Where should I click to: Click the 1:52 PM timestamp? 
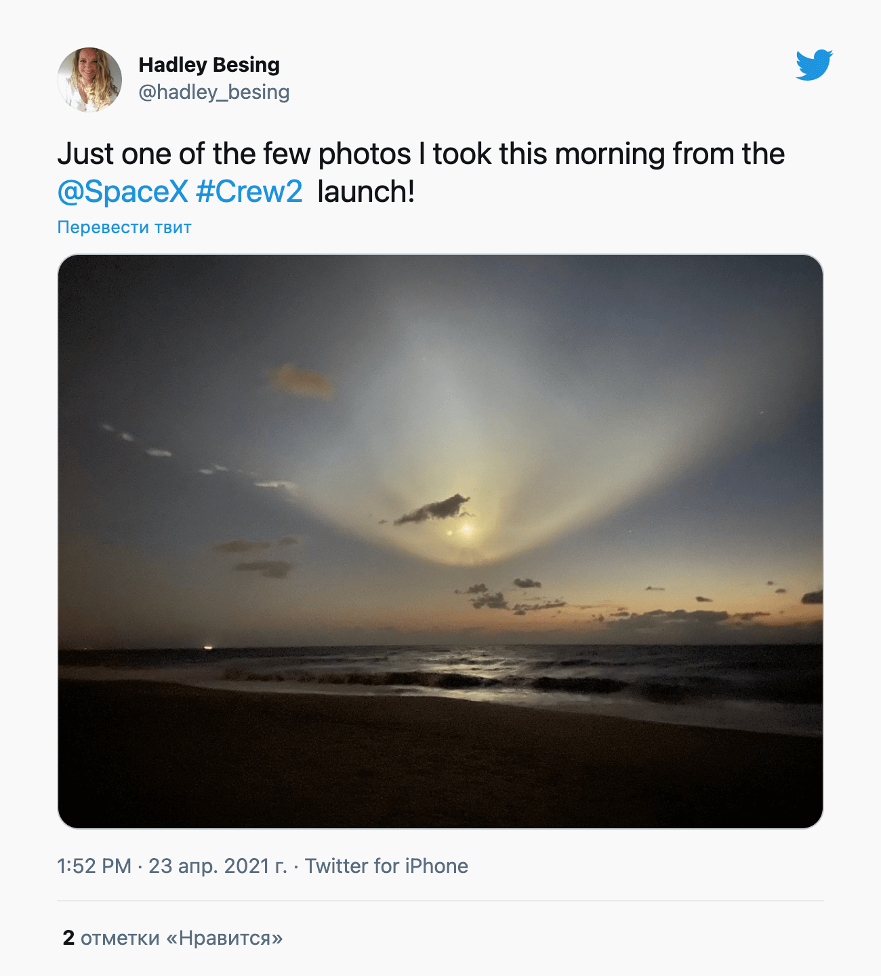tap(94, 866)
